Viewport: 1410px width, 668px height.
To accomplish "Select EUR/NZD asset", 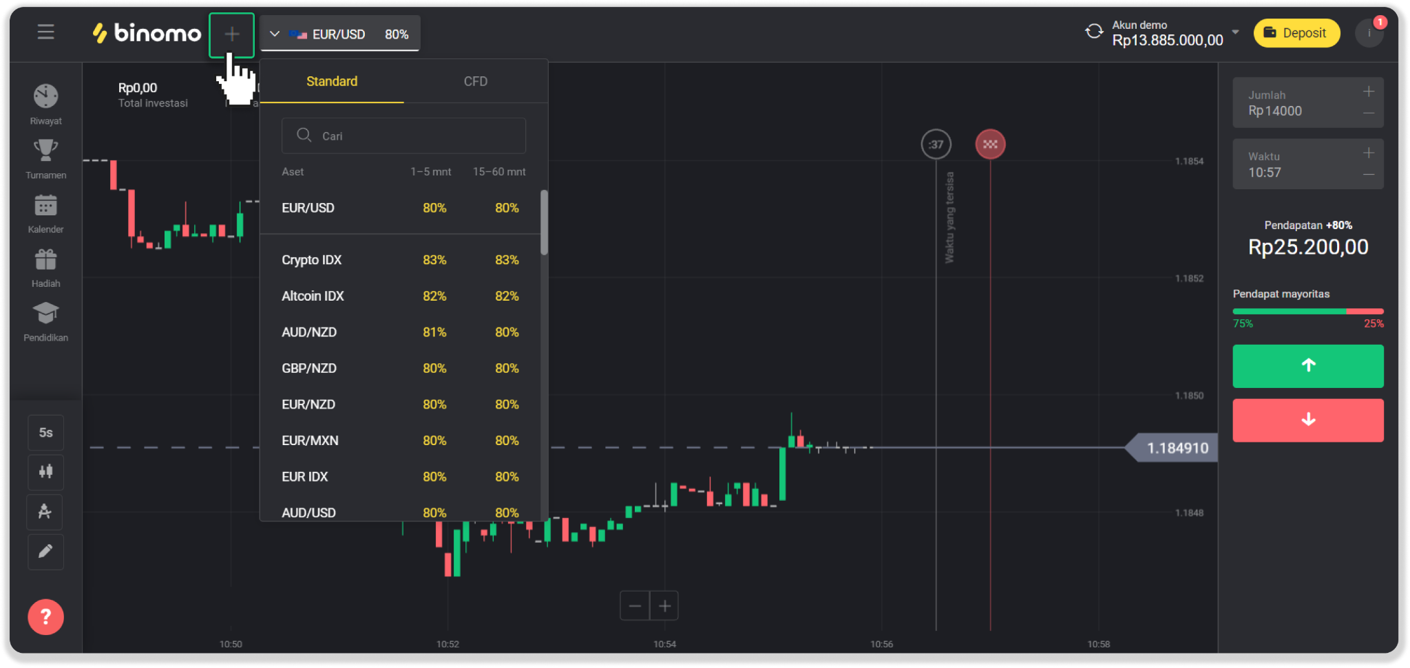I will (401, 405).
